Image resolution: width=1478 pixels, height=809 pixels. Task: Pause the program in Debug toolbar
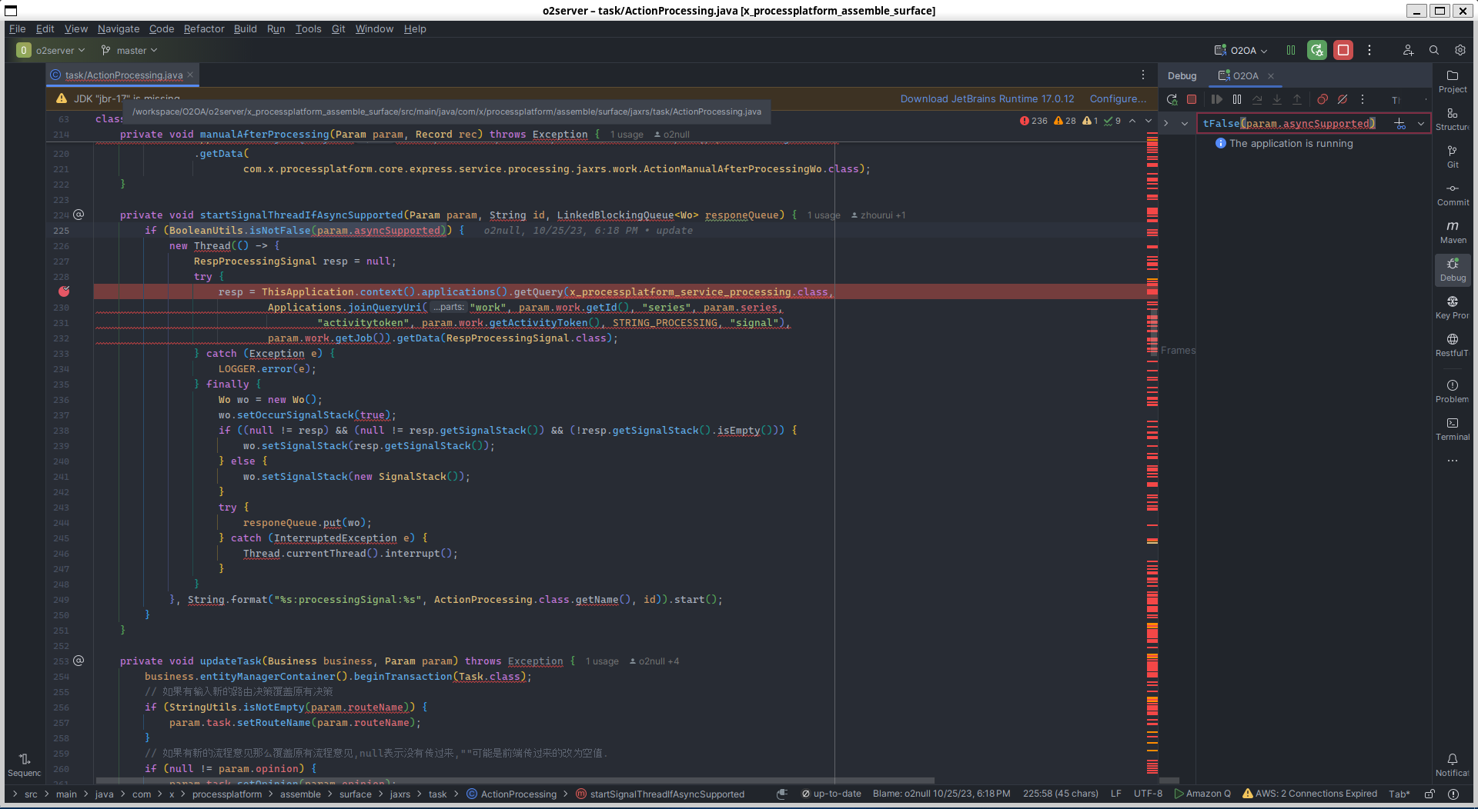(1237, 99)
